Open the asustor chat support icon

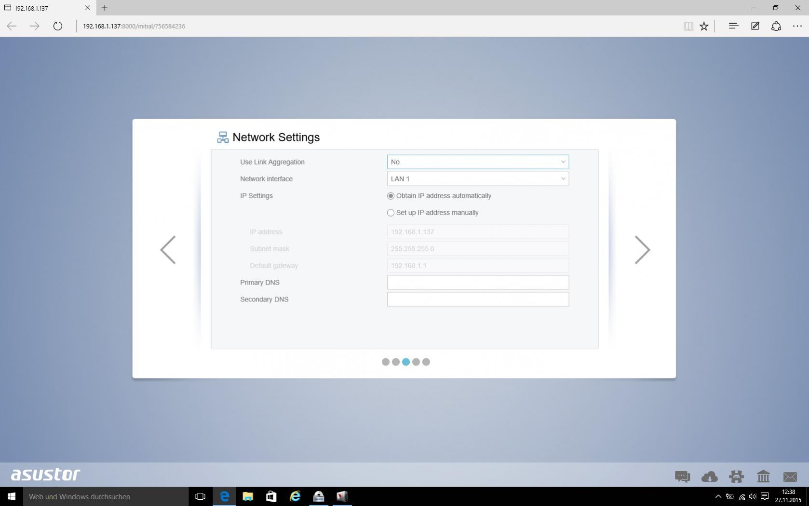[x=682, y=477]
